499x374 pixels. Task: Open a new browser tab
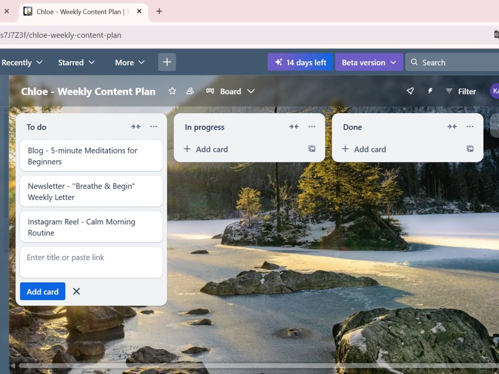click(x=159, y=11)
